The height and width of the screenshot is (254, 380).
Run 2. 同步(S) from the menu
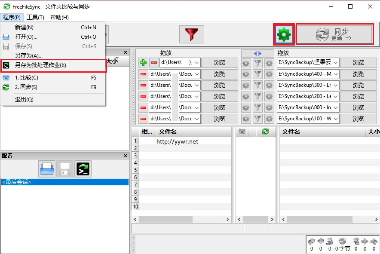coord(53,87)
